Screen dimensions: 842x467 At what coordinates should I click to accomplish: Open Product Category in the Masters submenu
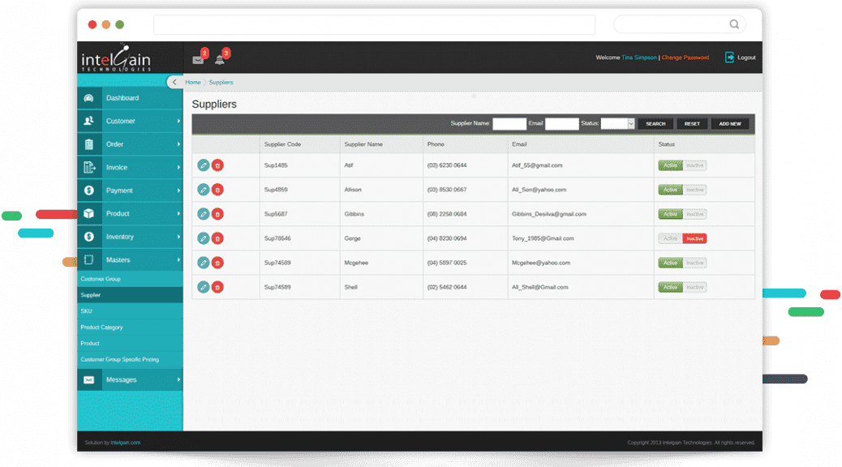pos(130,328)
